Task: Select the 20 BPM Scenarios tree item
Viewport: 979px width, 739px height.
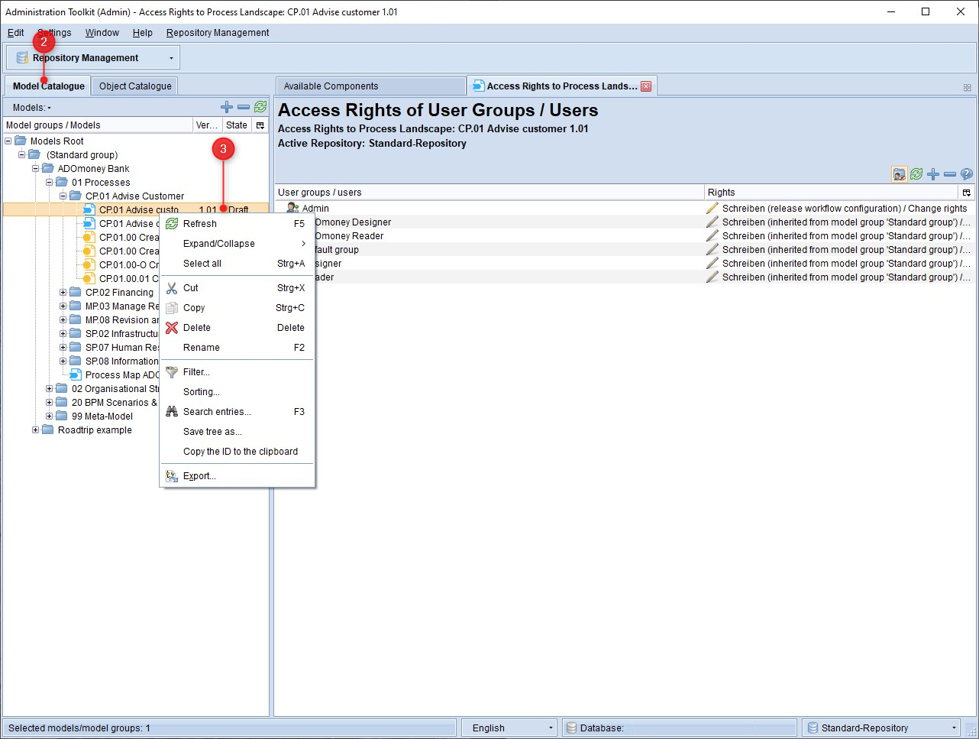Action: point(114,403)
